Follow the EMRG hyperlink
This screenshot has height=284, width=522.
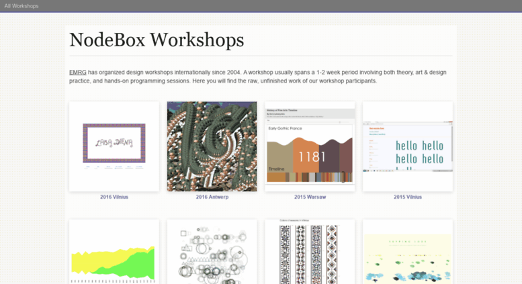click(x=77, y=72)
